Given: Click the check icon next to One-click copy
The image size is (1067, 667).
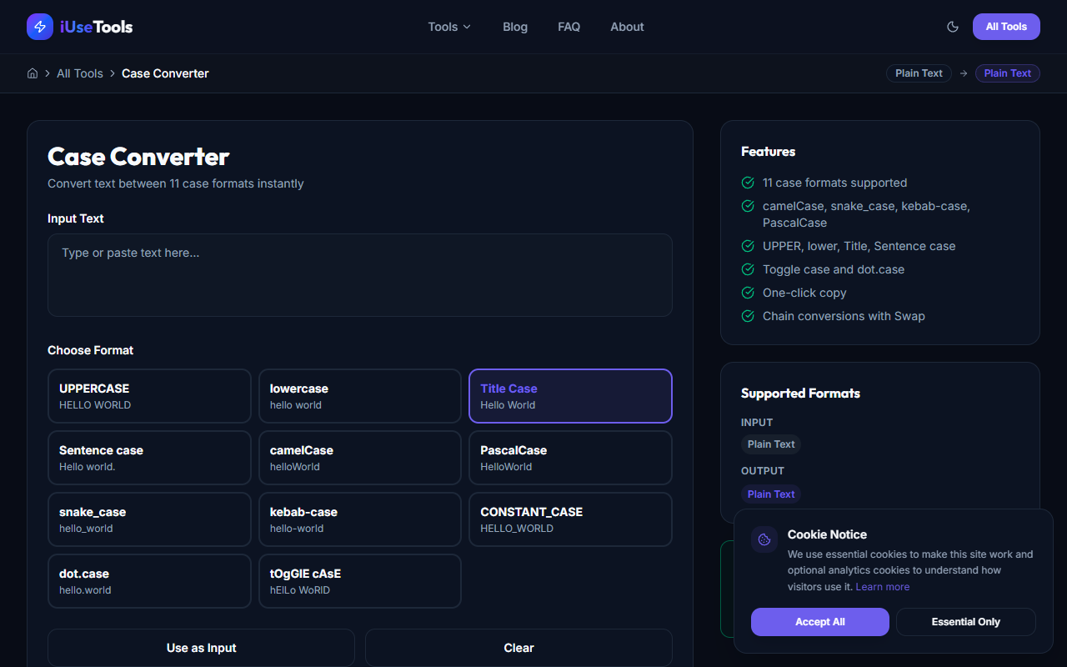Looking at the screenshot, I should click(x=748, y=293).
